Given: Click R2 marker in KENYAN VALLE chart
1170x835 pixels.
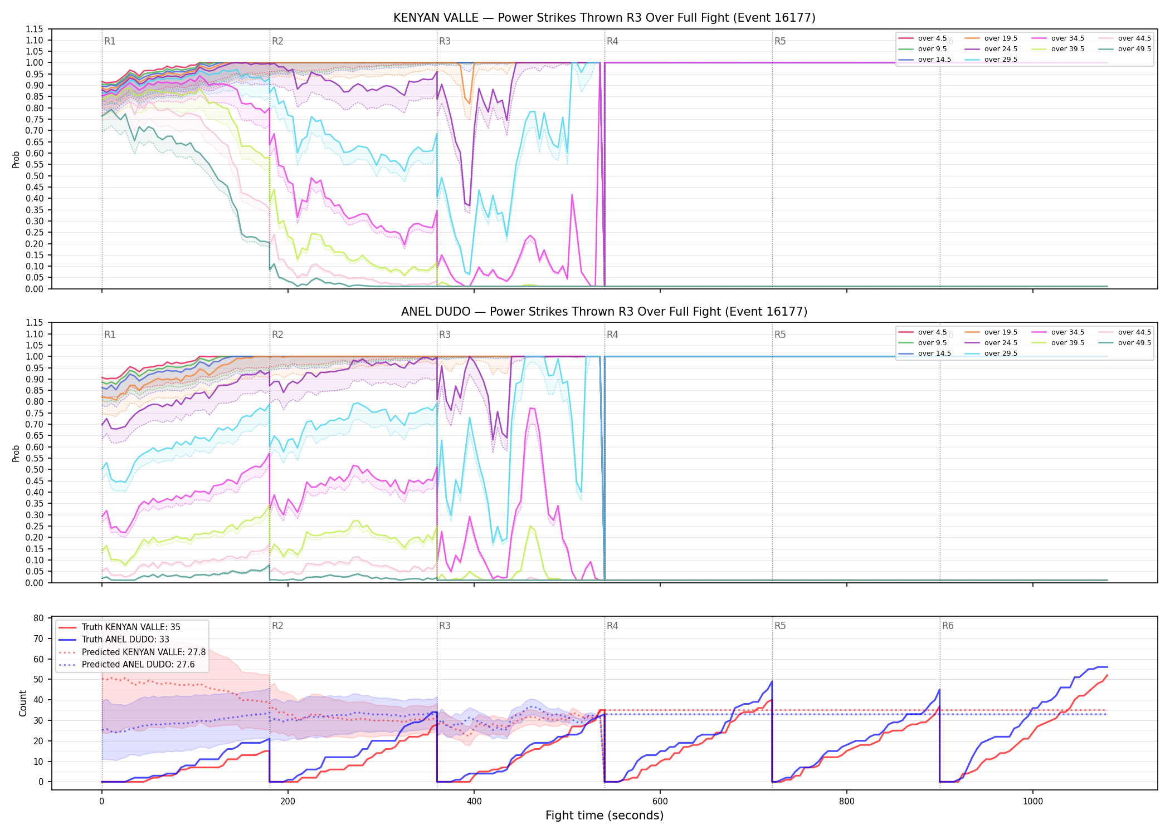Looking at the screenshot, I should coord(277,41).
